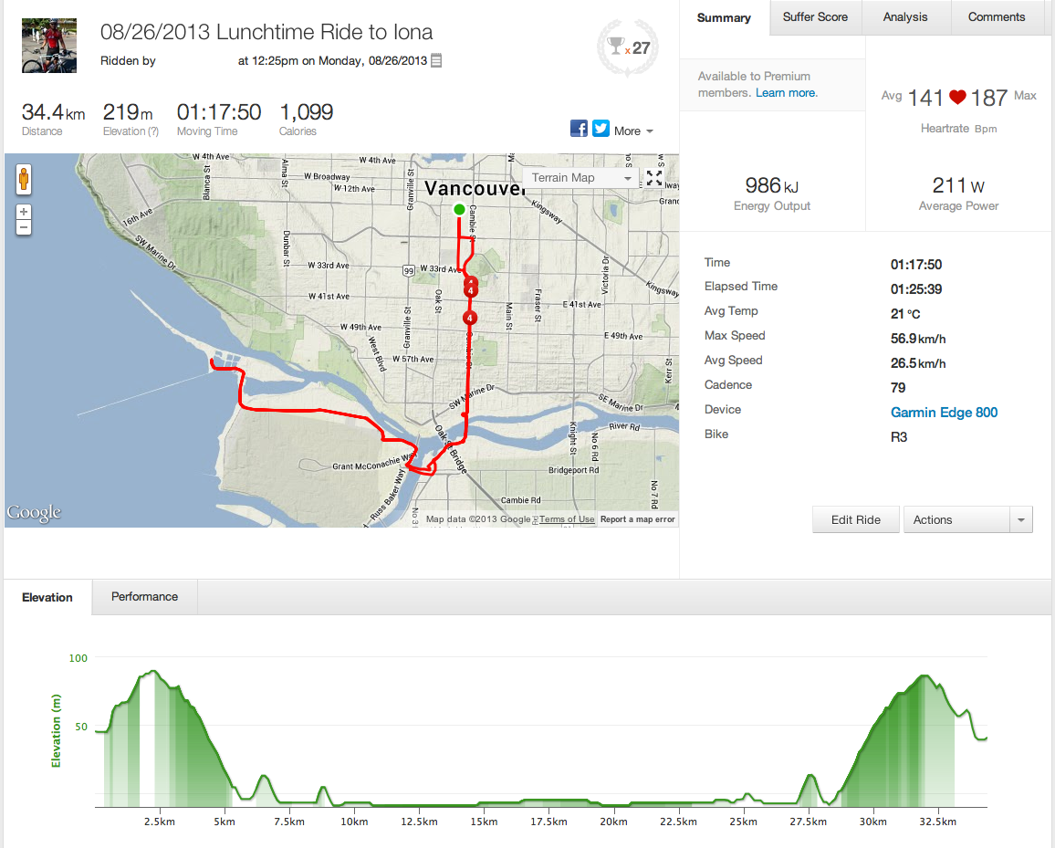Report a map error link
This screenshot has width=1055, height=848.
[x=638, y=519]
